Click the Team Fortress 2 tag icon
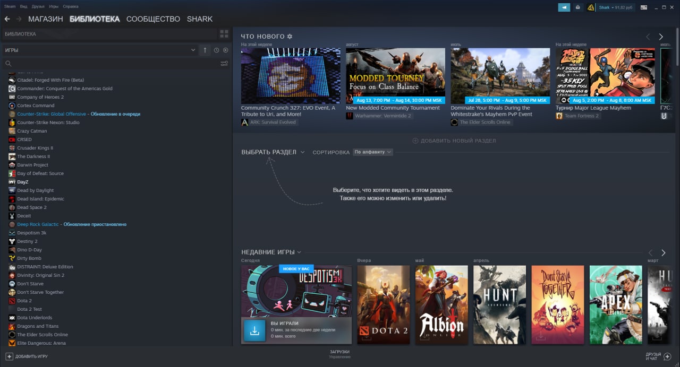Viewport: 680px width, 367px height. [559, 116]
